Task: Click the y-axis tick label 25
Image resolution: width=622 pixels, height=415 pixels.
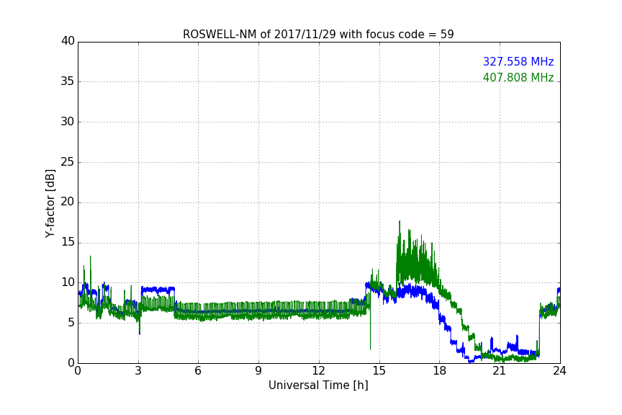Action: 68,161
